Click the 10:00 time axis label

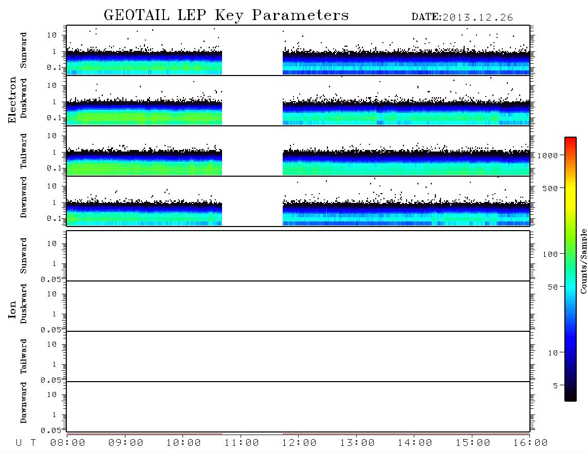[x=184, y=443]
